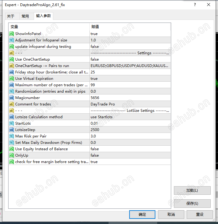Click the Randomization in pips double icon
The image size is (218, 224).
pyautogui.click(x=12, y=91)
